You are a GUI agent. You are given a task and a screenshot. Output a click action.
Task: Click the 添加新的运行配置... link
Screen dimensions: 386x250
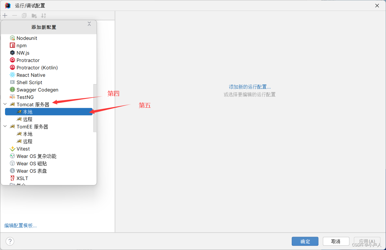coord(250,87)
